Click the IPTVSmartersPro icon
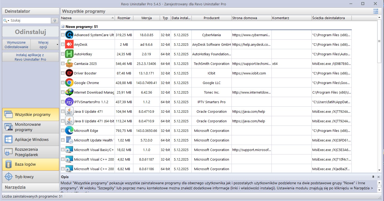384x201 pixels. point(69,102)
